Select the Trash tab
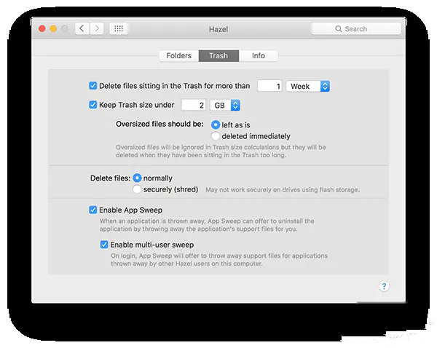The height and width of the screenshot is (348, 437). point(219,56)
